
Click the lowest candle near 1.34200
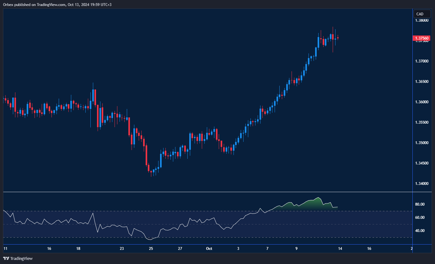151,172
